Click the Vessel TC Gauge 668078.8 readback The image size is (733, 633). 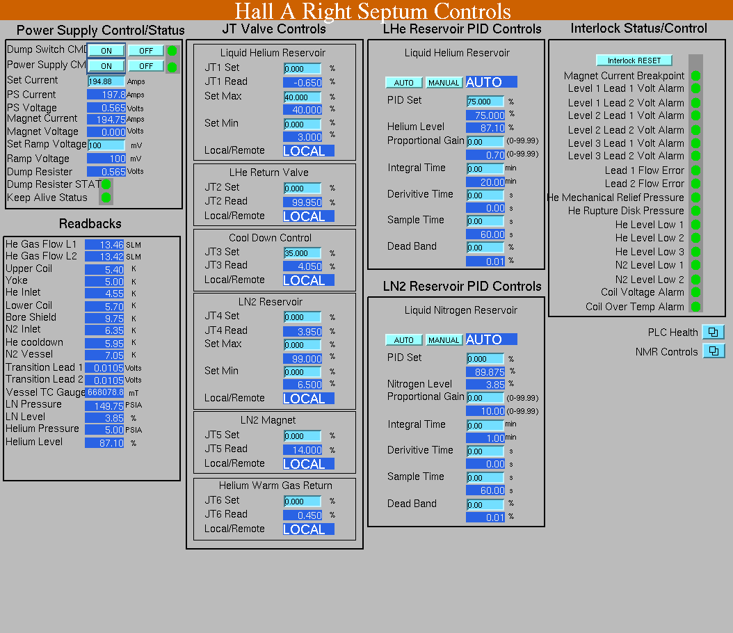coord(104,392)
